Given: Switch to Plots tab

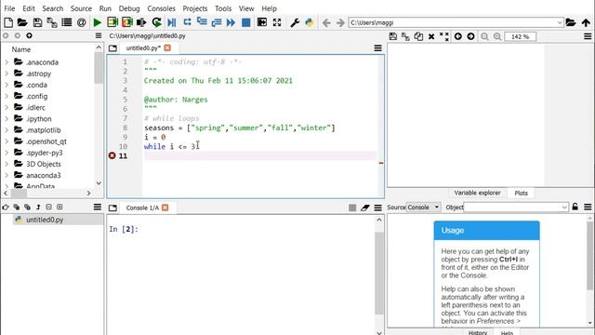Looking at the screenshot, I should 521,193.
